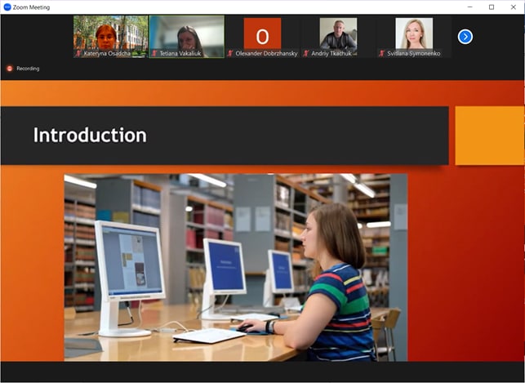Click the Recording label text
Viewport: 525px width, 383px height.
[x=28, y=69]
